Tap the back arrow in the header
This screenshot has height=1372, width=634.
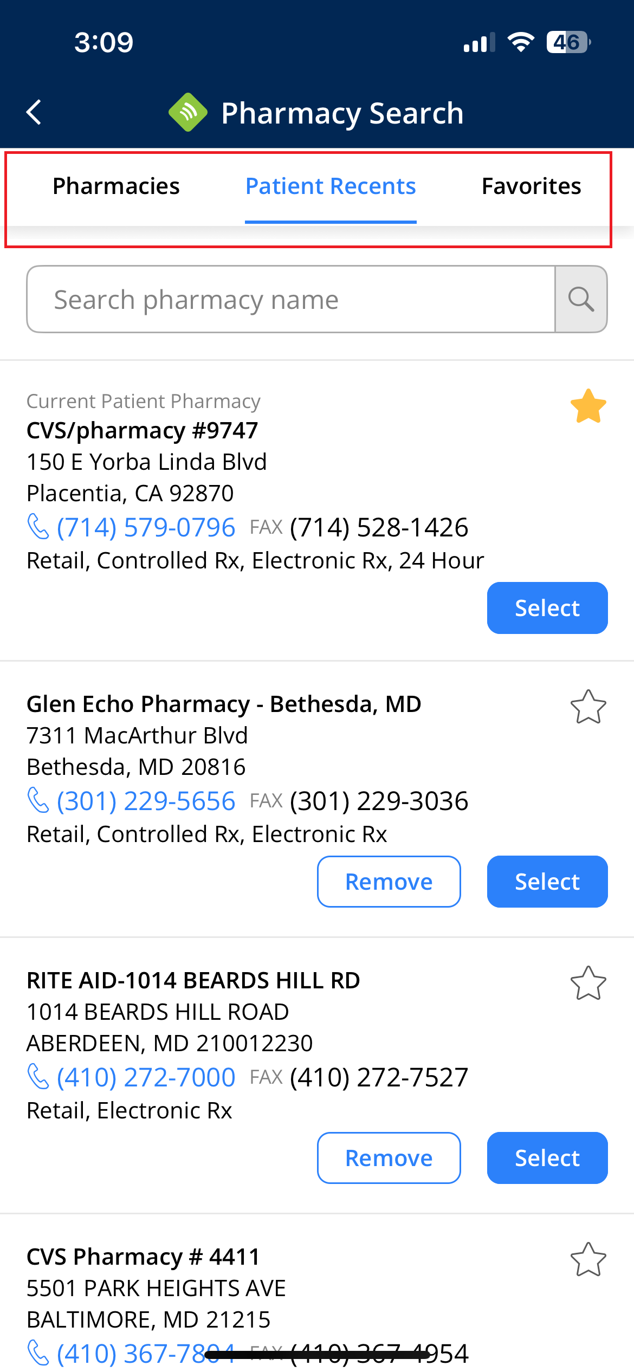point(34,113)
